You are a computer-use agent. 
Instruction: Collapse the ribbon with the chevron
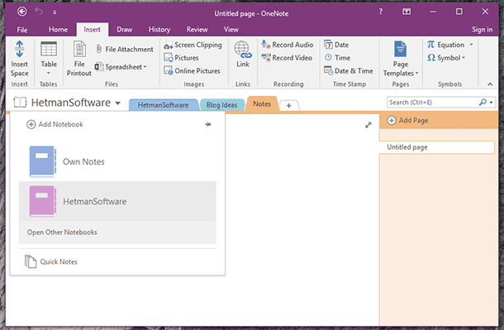490,84
